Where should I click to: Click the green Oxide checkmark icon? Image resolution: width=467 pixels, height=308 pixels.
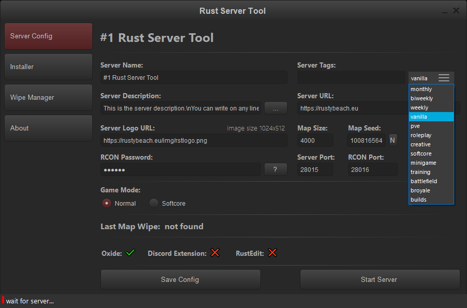(x=130, y=253)
